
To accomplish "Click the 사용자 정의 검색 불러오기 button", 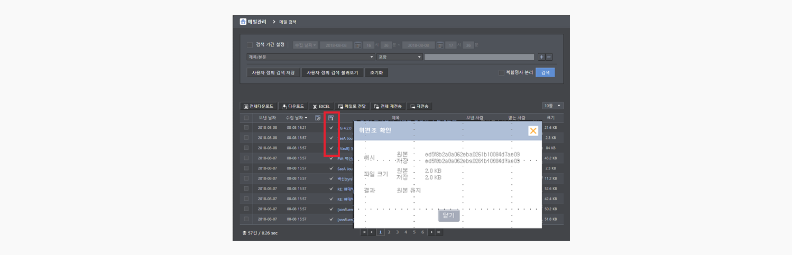I will pos(332,72).
